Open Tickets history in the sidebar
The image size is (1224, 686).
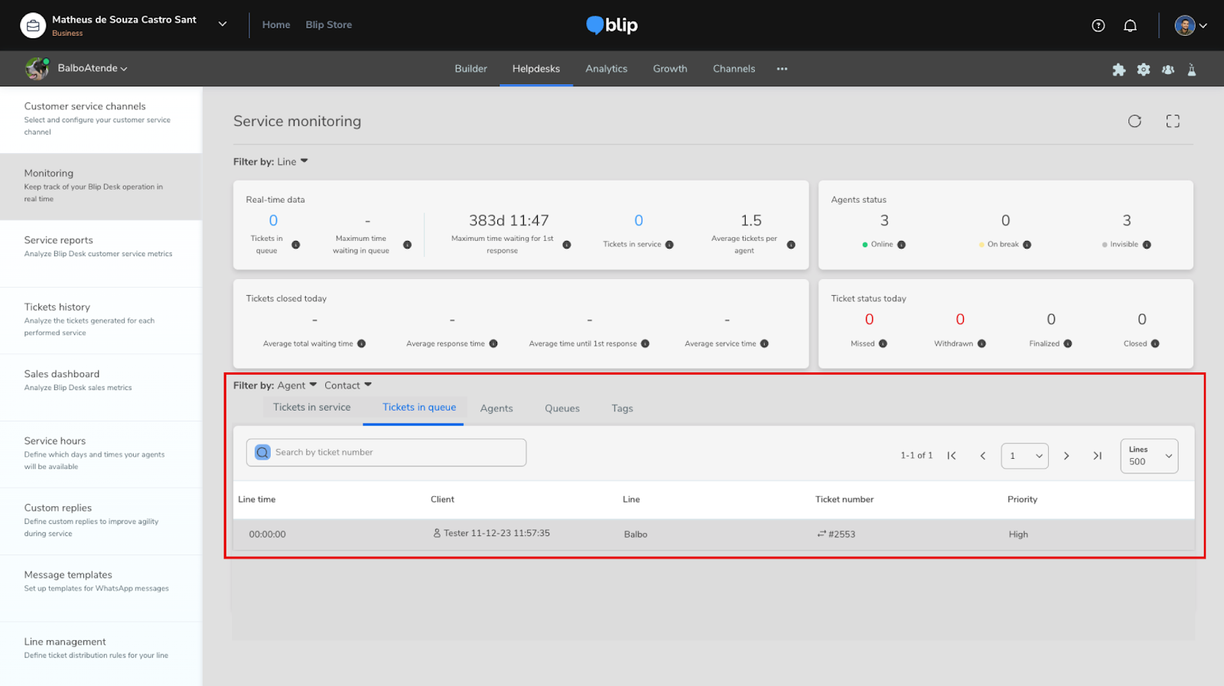pos(57,307)
